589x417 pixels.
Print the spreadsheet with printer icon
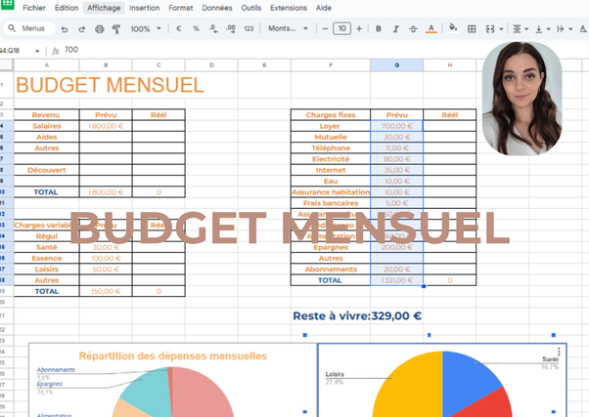[99, 29]
